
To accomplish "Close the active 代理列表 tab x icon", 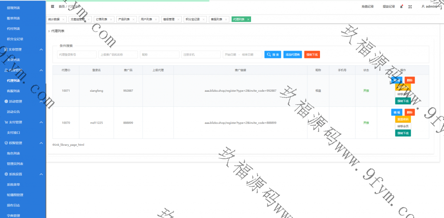I will pos(248,19).
